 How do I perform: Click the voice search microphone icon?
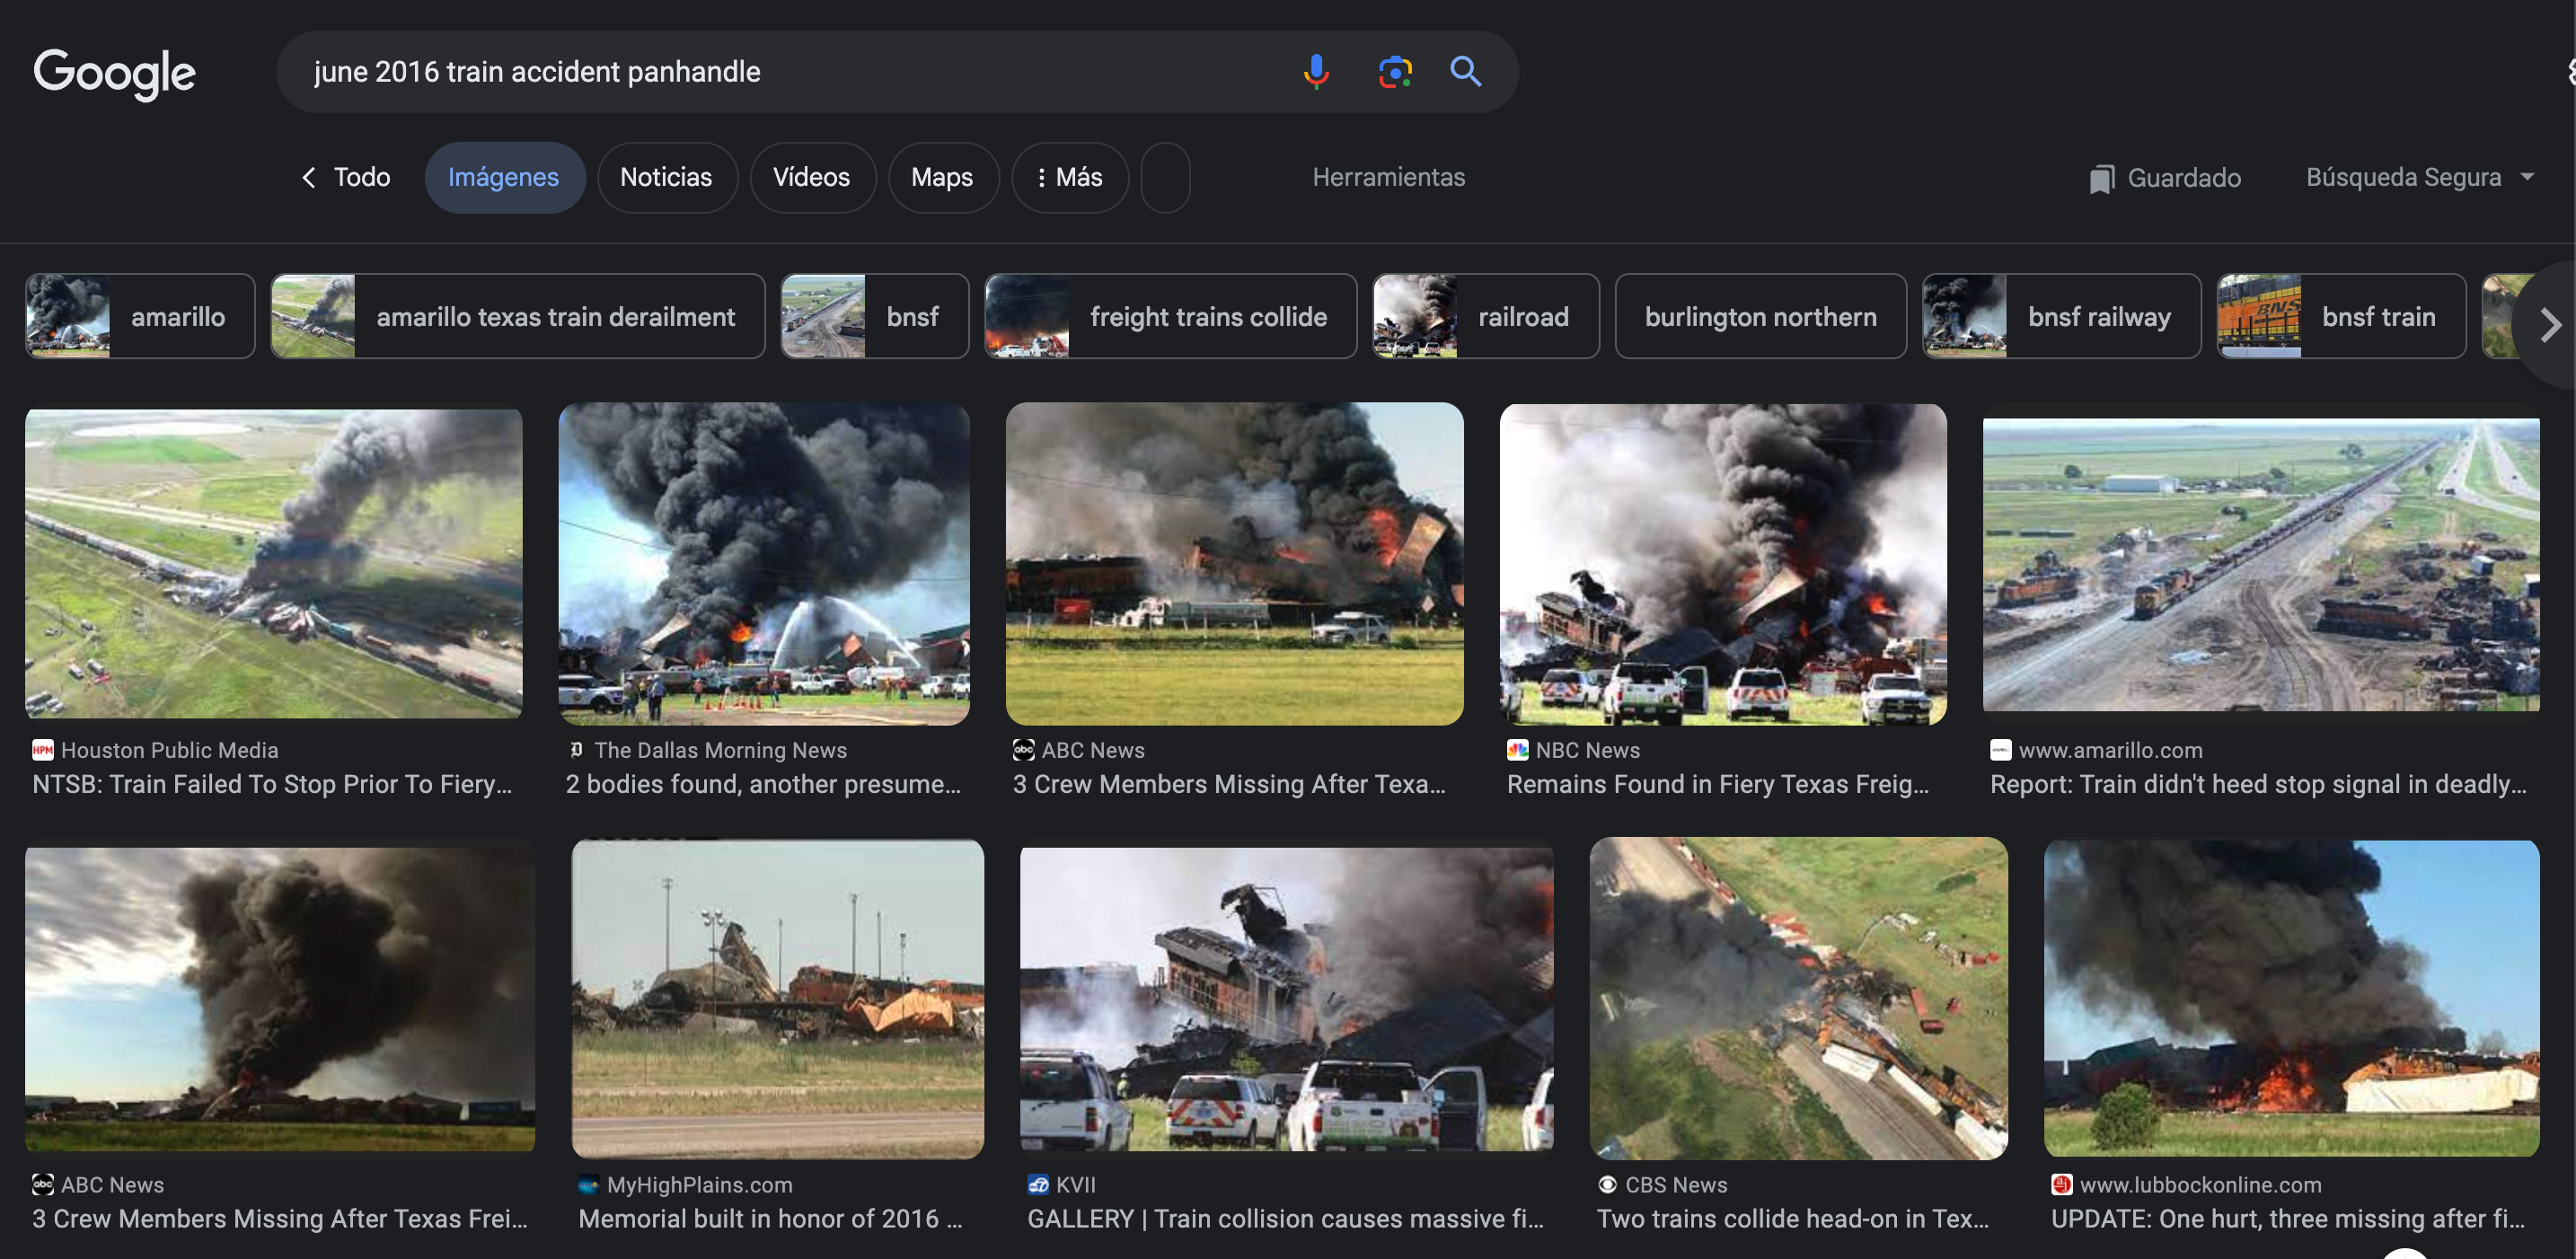point(1316,71)
